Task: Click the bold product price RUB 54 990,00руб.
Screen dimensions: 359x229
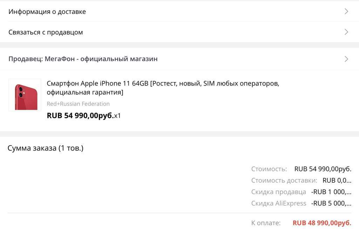Action: click(80, 115)
